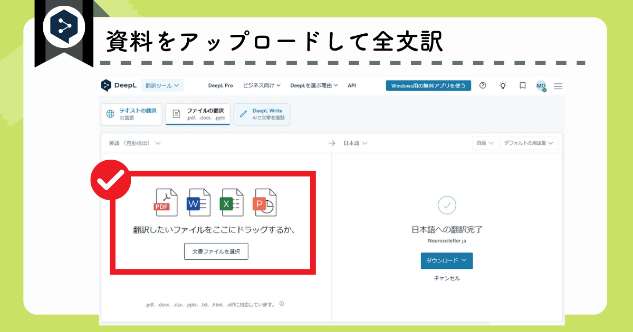Switch to the ファイルの翻訳 tab
633x332 pixels.
coord(198,114)
